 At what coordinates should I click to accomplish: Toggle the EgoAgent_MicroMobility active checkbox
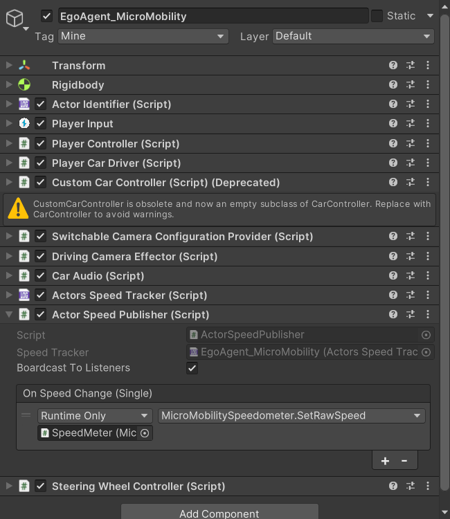tap(46, 16)
